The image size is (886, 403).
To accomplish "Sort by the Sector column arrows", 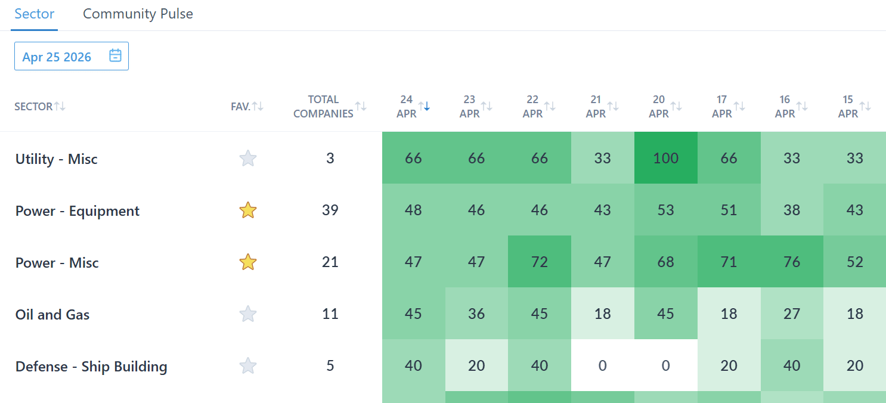I will pos(60,107).
